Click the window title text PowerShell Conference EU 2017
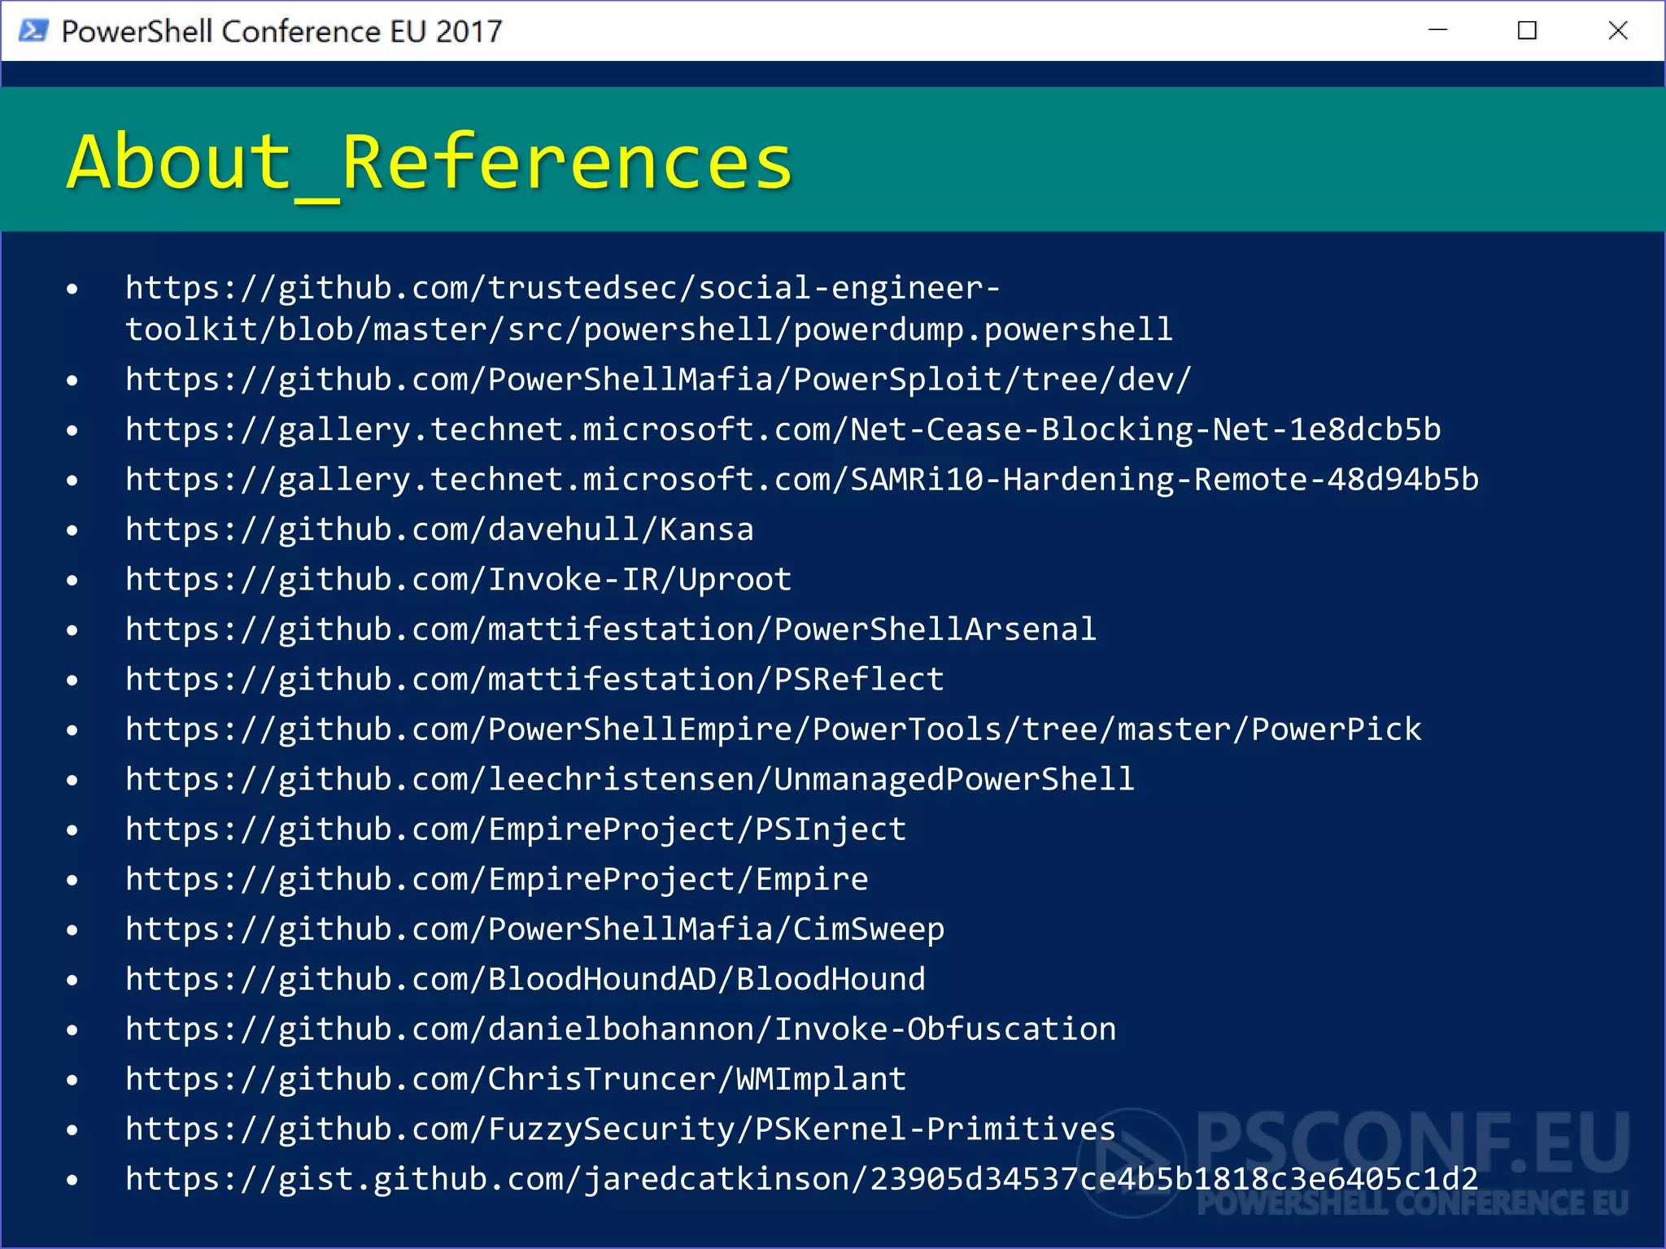Image resolution: width=1666 pixels, height=1249 pixels. click(281, 32)
